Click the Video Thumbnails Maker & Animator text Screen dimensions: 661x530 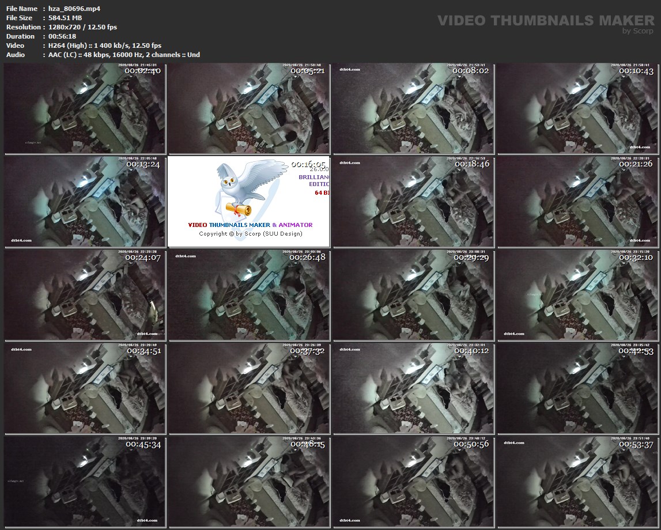coord(250,225)
